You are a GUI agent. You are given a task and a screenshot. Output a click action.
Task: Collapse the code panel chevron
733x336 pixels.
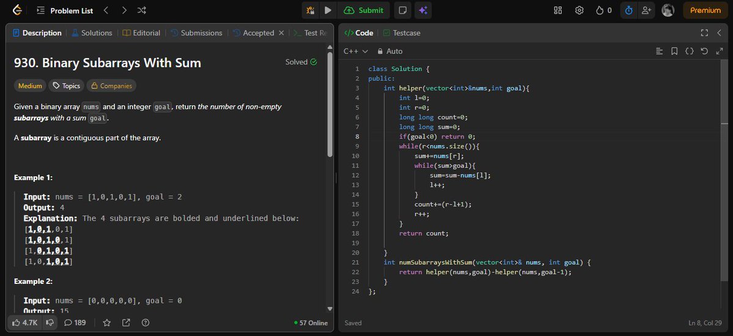pos(720,33)
